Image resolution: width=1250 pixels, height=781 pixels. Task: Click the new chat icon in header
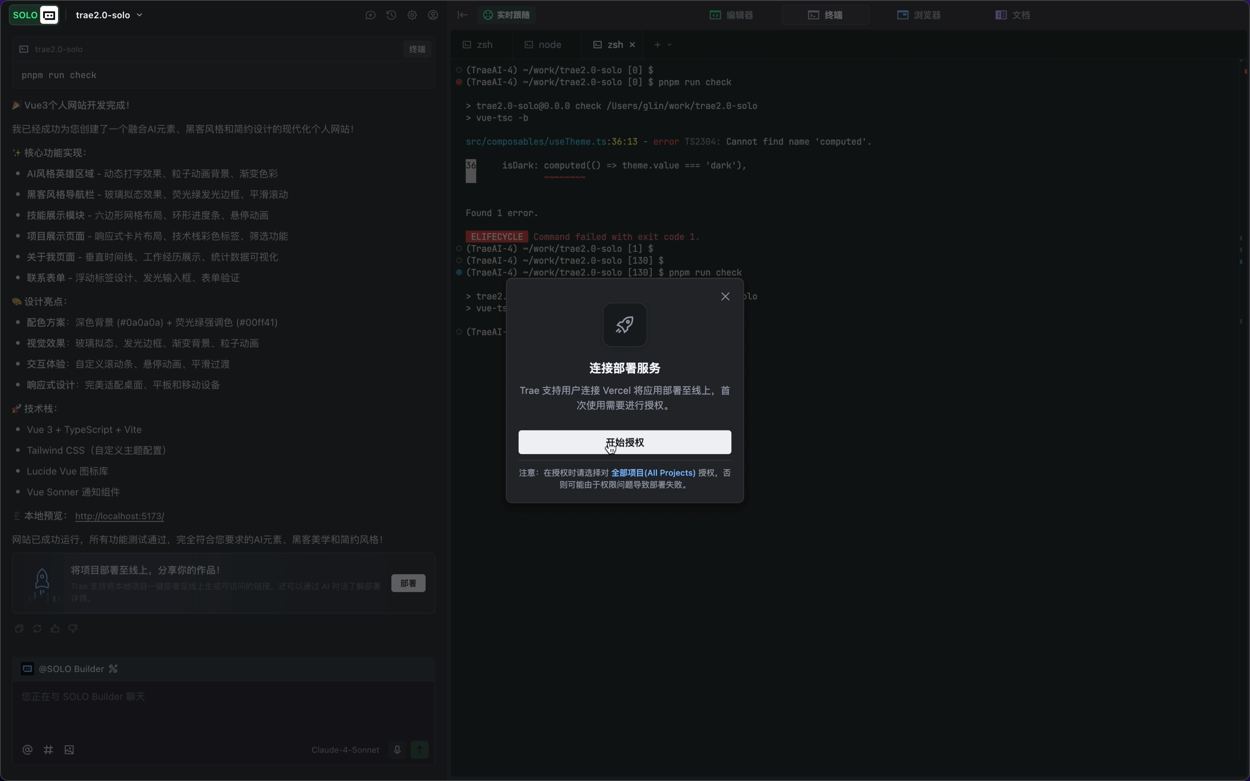pyautogui.click(x=370, y=15)
